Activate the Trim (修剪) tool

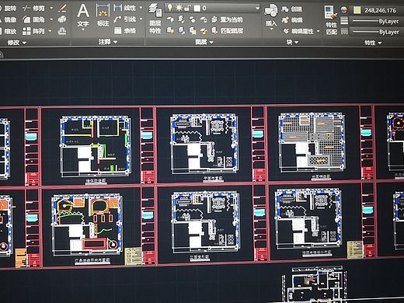pos(33,9)
